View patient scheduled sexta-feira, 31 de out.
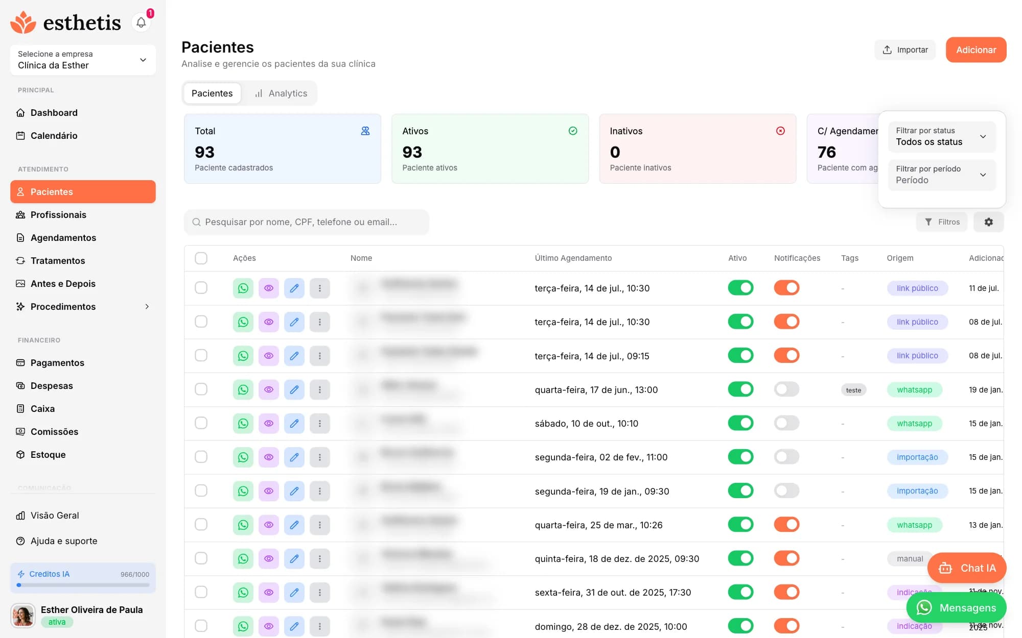This screenshot has width=1022, height=638. click(x=269, y=593)
